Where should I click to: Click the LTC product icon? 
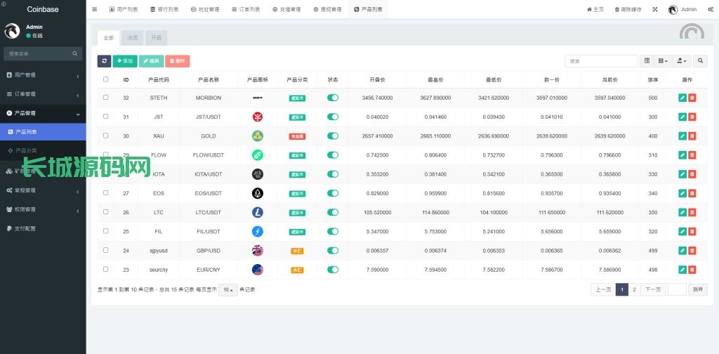(258, 212)
